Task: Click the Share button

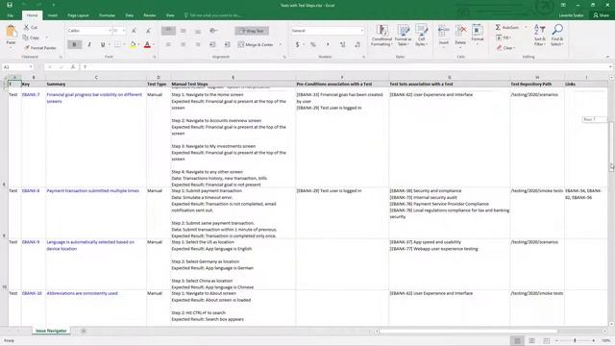Action: pyautogui.click(x=602, y=15)
